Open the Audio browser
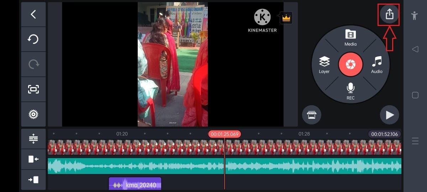Screen dimensions: 427x192 pos(376,65)
